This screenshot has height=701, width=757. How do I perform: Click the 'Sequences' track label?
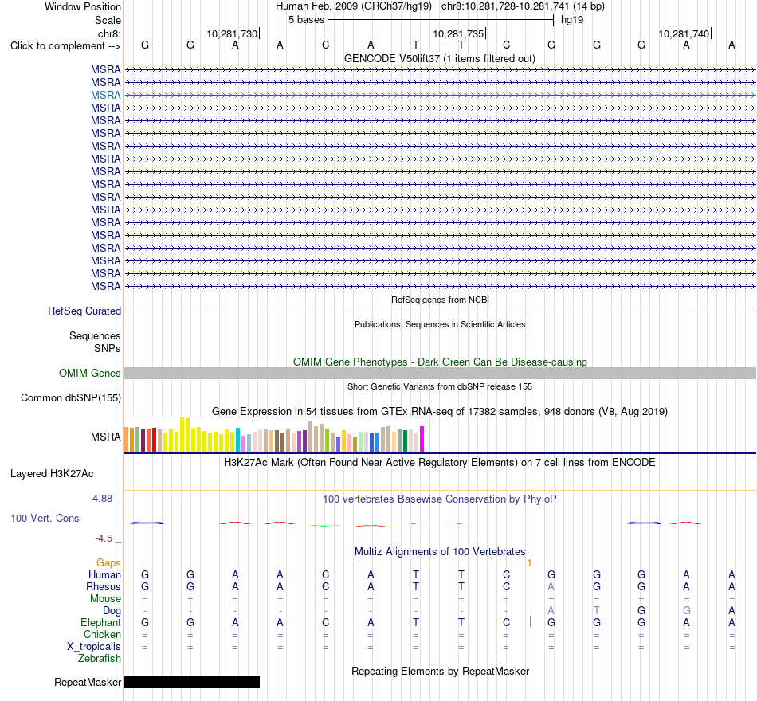click(95, 335)
